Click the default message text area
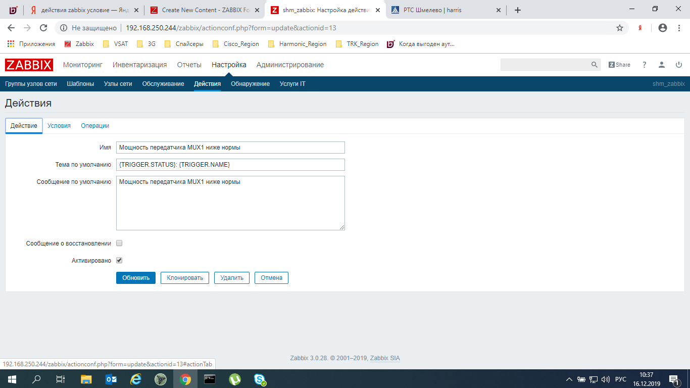The width and height of the screenshot is (690, 388). coord(230,203)
